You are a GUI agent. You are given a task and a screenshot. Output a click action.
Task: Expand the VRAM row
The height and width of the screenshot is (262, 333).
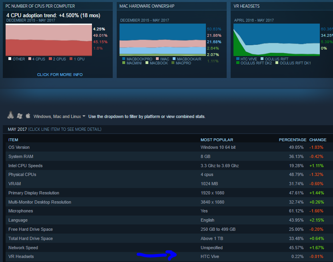169,184
